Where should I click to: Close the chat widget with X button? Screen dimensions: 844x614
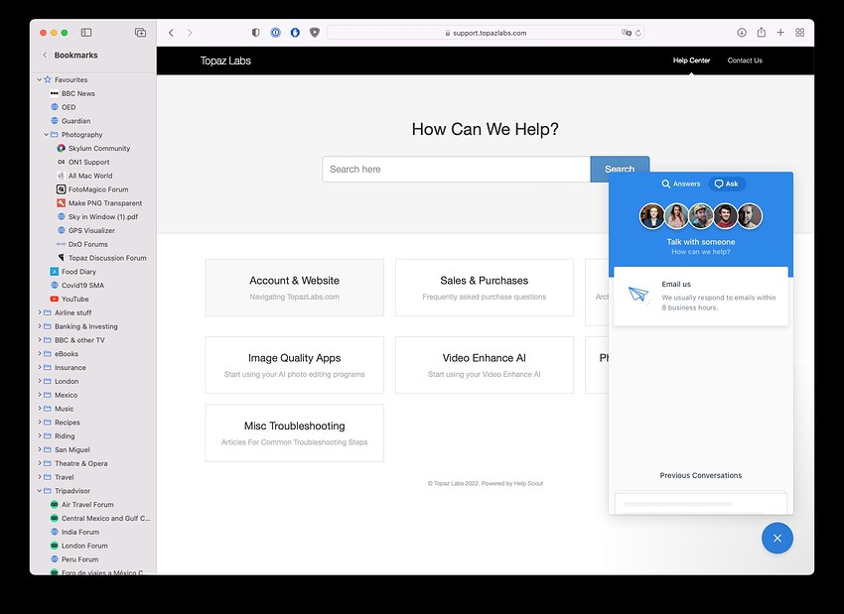(777, 538)
